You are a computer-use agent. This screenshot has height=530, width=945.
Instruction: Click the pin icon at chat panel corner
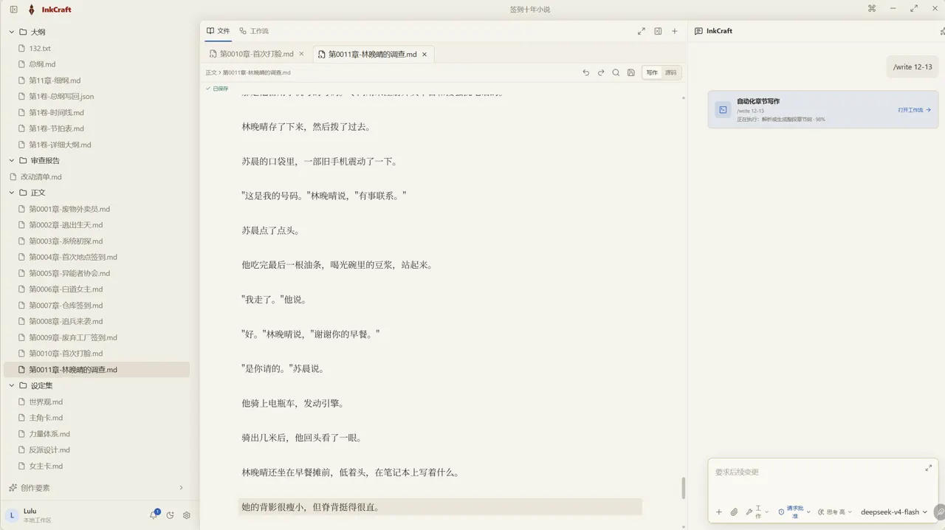click(x=942, y=31)
